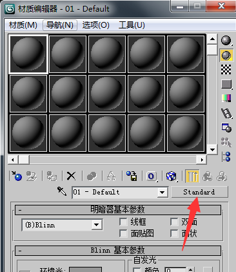Click Assign Material to Selection icon
Image resolution: width=236 pixels, height=272 pixels.
pos(52,176)
